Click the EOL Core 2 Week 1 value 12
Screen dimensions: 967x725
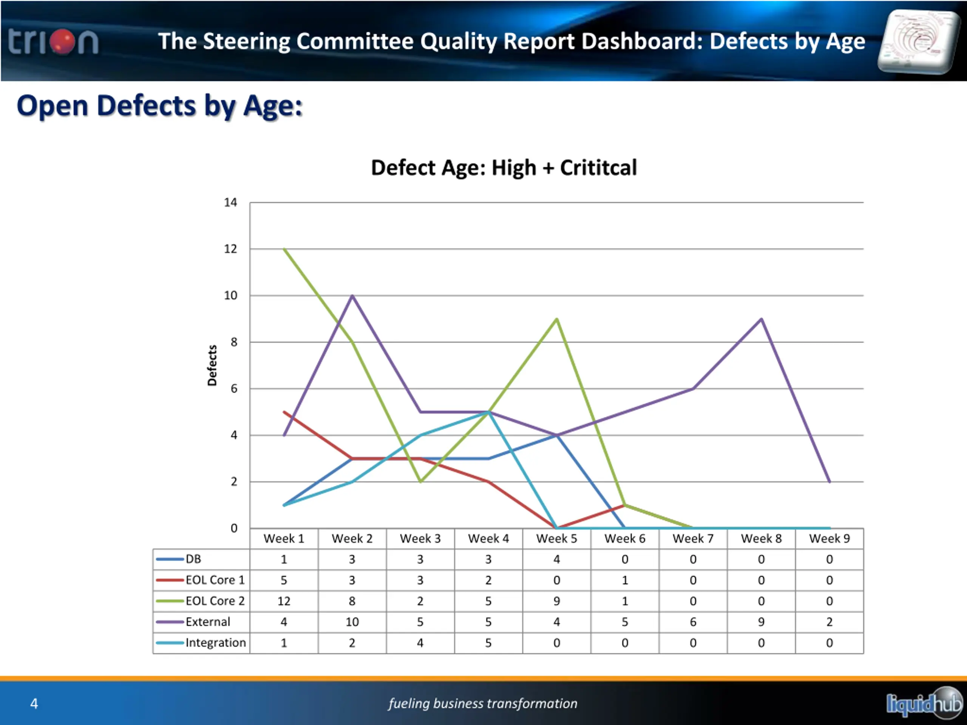coord(284,601)
